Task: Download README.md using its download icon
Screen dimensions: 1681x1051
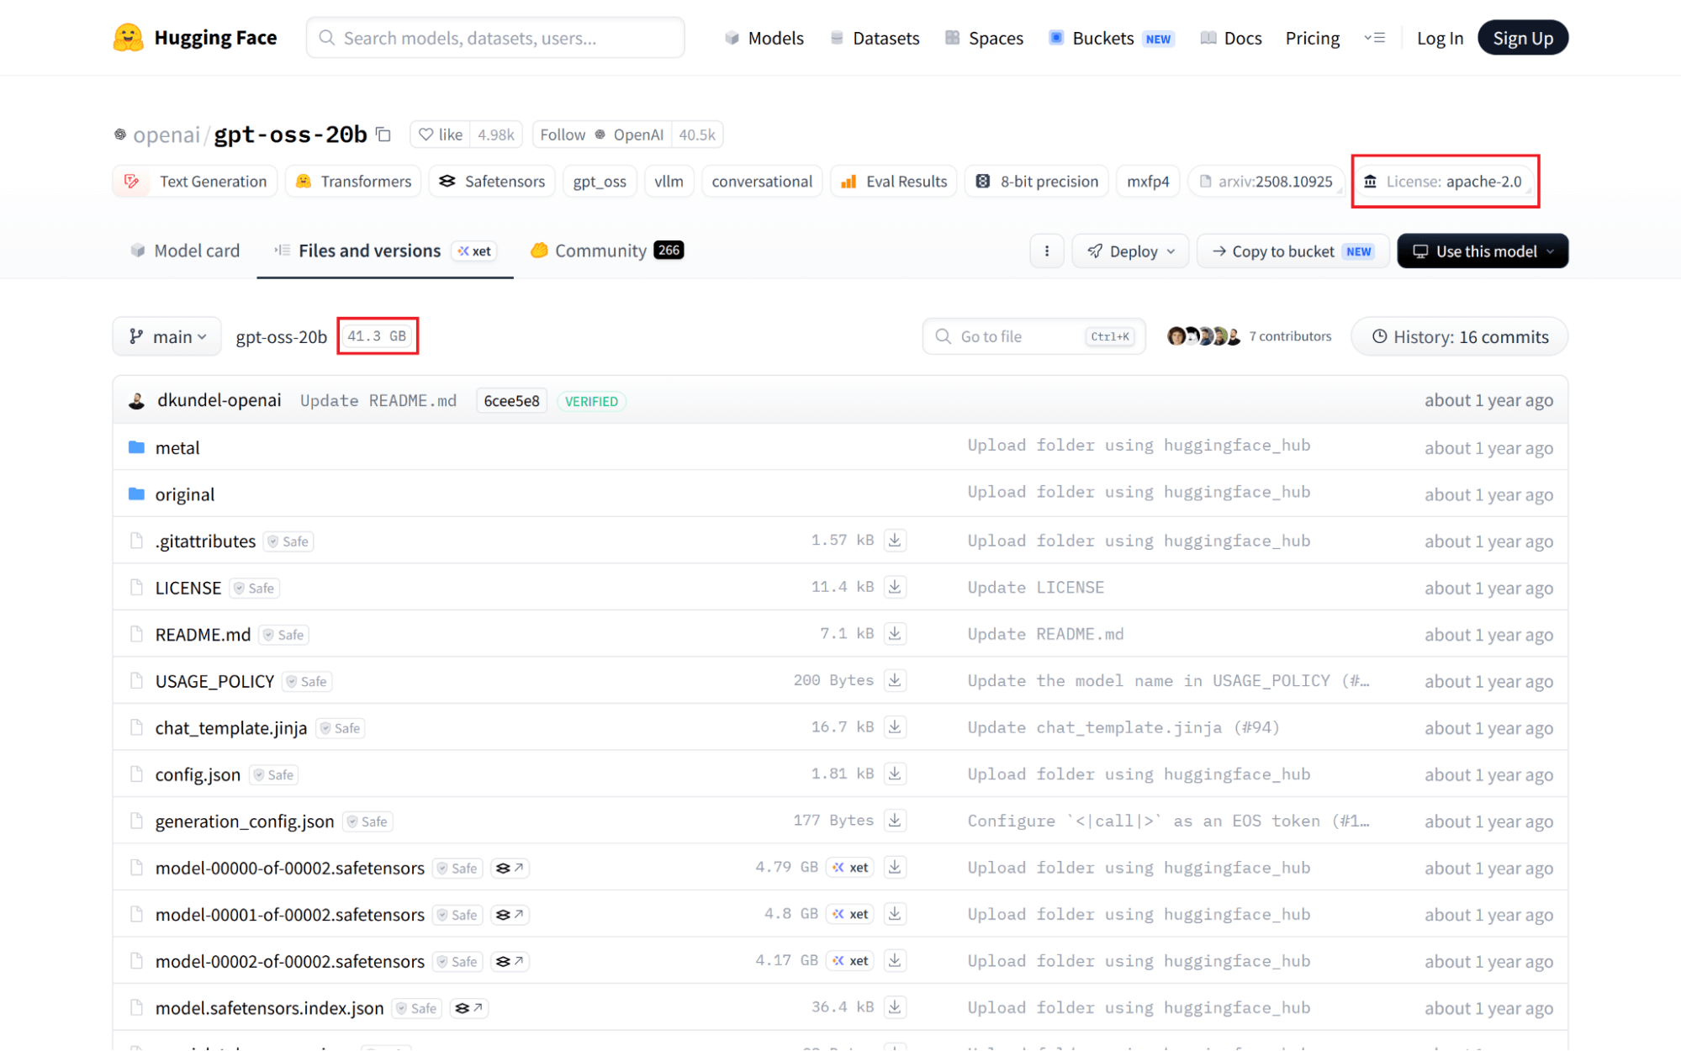Action: tap(895, 634)
